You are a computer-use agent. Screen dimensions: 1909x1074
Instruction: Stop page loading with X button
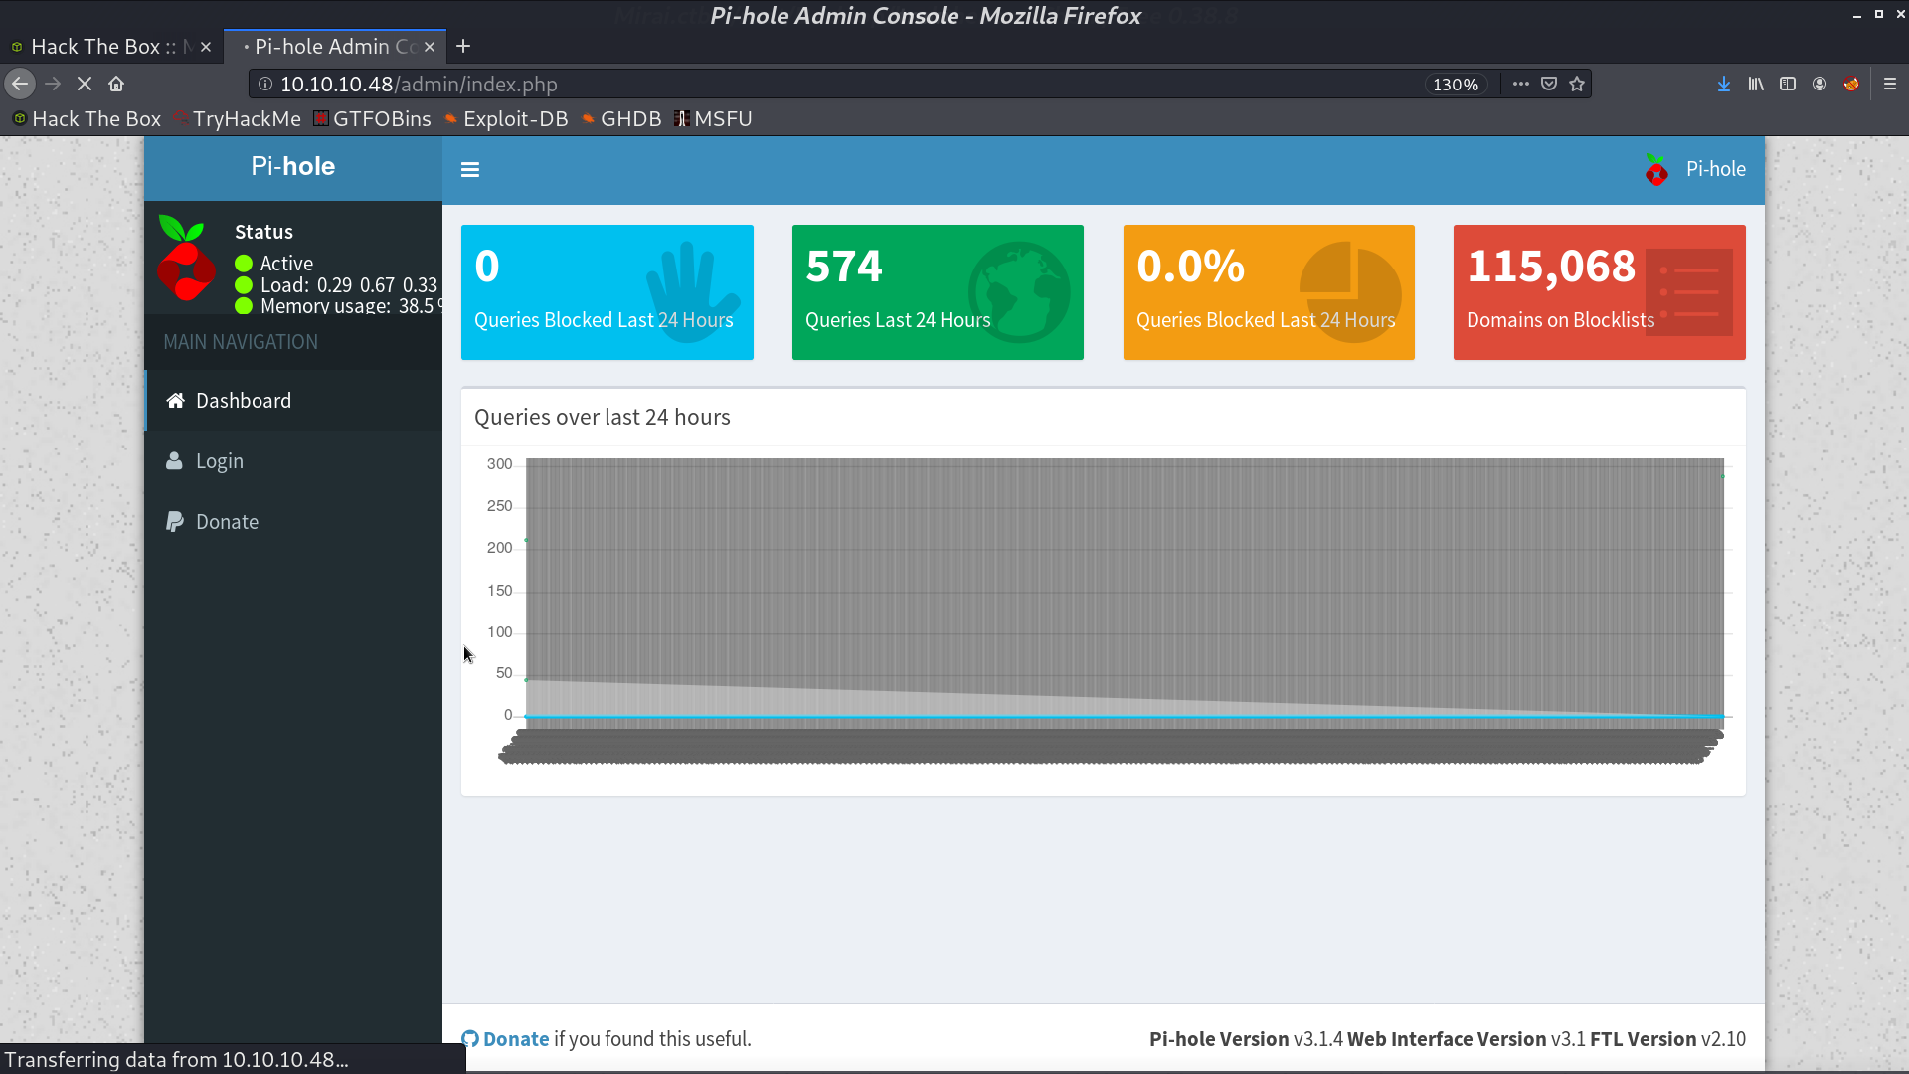coord(85,85)
